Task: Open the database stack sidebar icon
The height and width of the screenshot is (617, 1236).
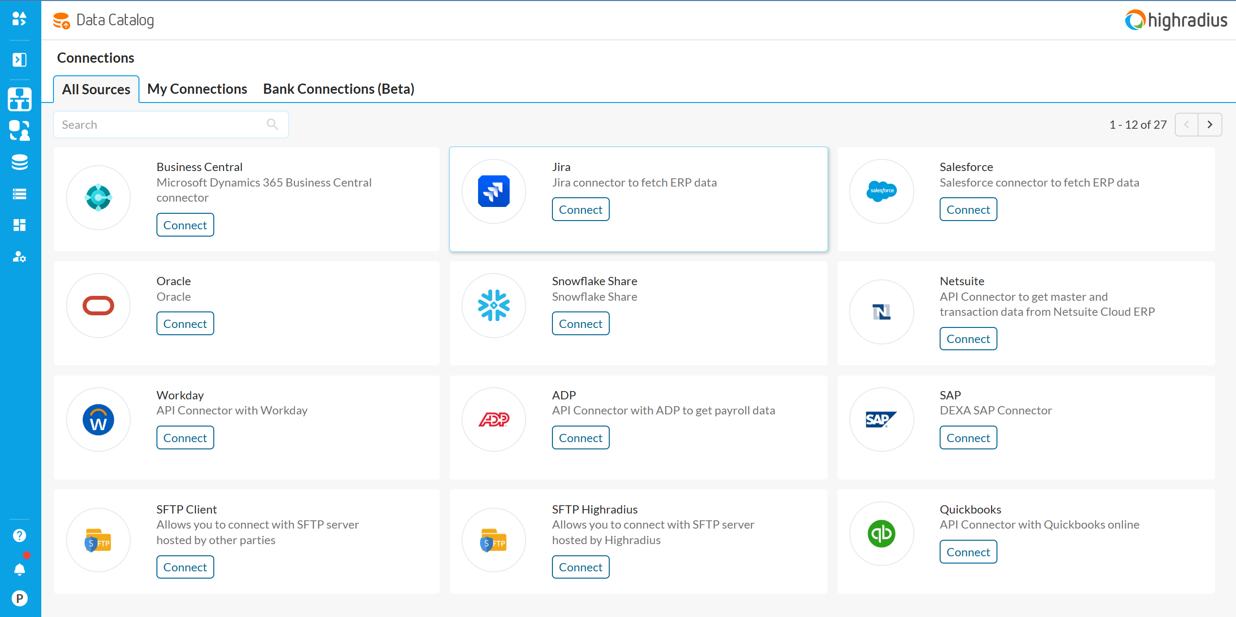Action: (19, 162)
